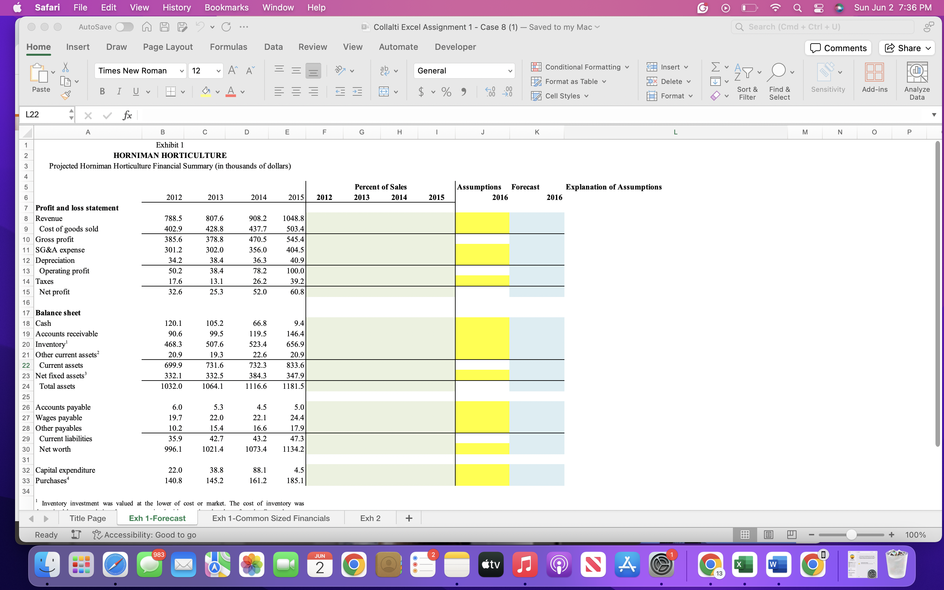Click the Format Painter brush icon
The height and width of the screenshot is (590, 944).
66,95
